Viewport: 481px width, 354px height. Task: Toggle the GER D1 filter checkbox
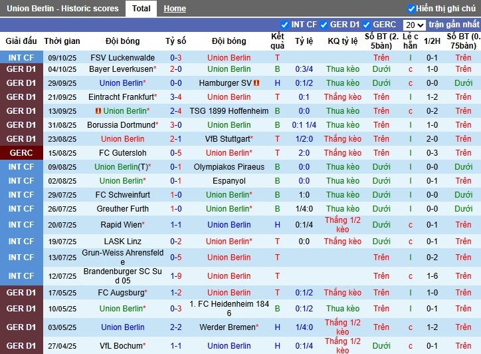pos(324,25)
